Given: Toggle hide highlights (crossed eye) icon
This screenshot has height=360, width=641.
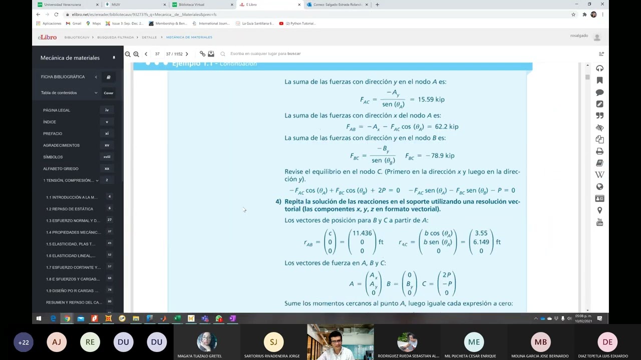Looking at the screenshot, I should coord(599,127).
